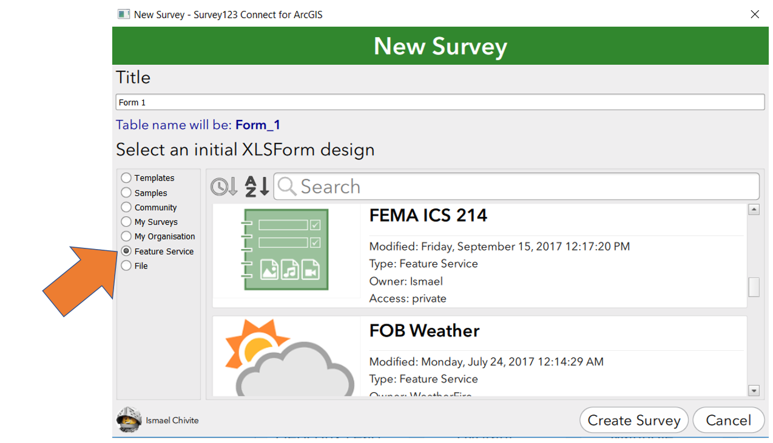Click the Survey123 Connect title bar icon
The width and height of the screenshot is (773, 443).
(x=124, y=14)
